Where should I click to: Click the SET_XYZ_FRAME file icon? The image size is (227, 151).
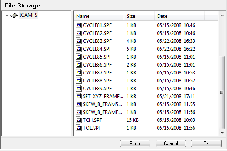tap(79, 96)
